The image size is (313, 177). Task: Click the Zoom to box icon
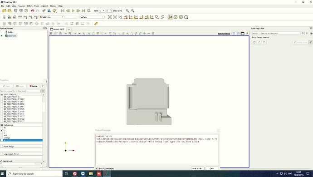pyautogui.click(x=120, y=17)
